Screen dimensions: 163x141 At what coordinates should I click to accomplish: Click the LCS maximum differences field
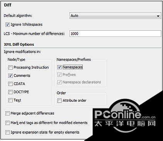click(x=115, y=34)
